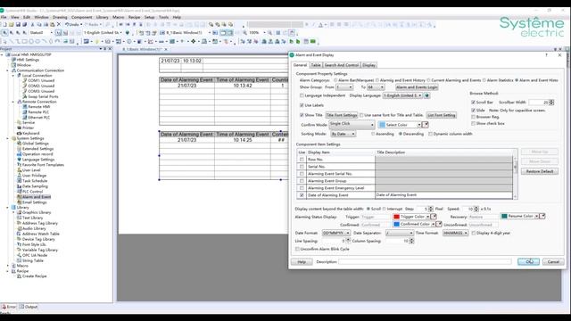Enable Dynamic column width checkbox
Image resolution: width=571 pixels, height=321 pixels.
tap(430, 134)
